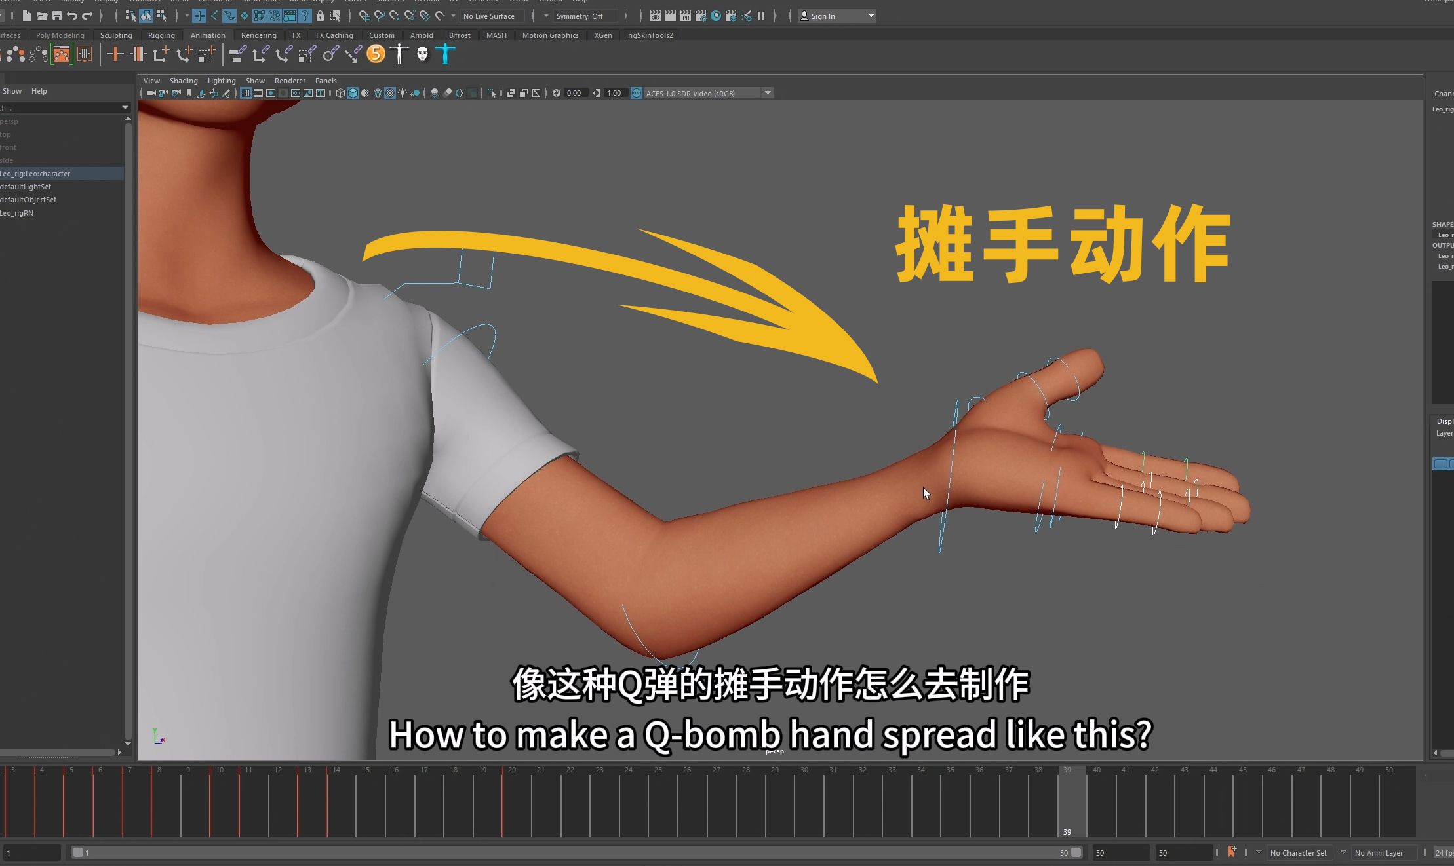
Task: Click the cyan T-pose figure shelf icon
Action: (445, 54)
